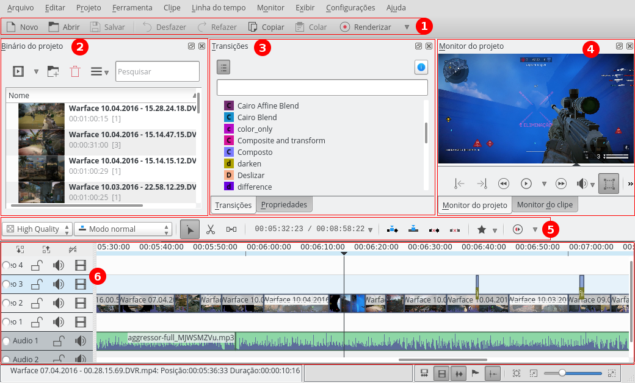Screen dimensions: 635x383
Task: Toggle the lock on track Audio 1
Action: pos(58,340)
